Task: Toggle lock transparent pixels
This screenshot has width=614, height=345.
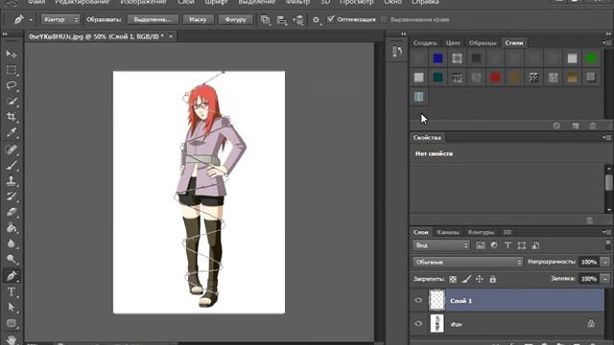Action: click(453, 279)
